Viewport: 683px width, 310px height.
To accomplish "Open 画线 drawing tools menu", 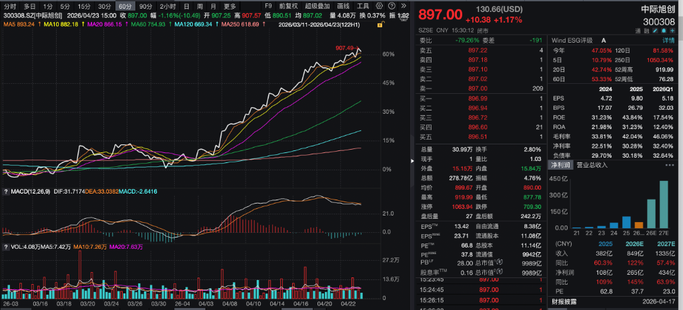I will click(x=344, y=6).
